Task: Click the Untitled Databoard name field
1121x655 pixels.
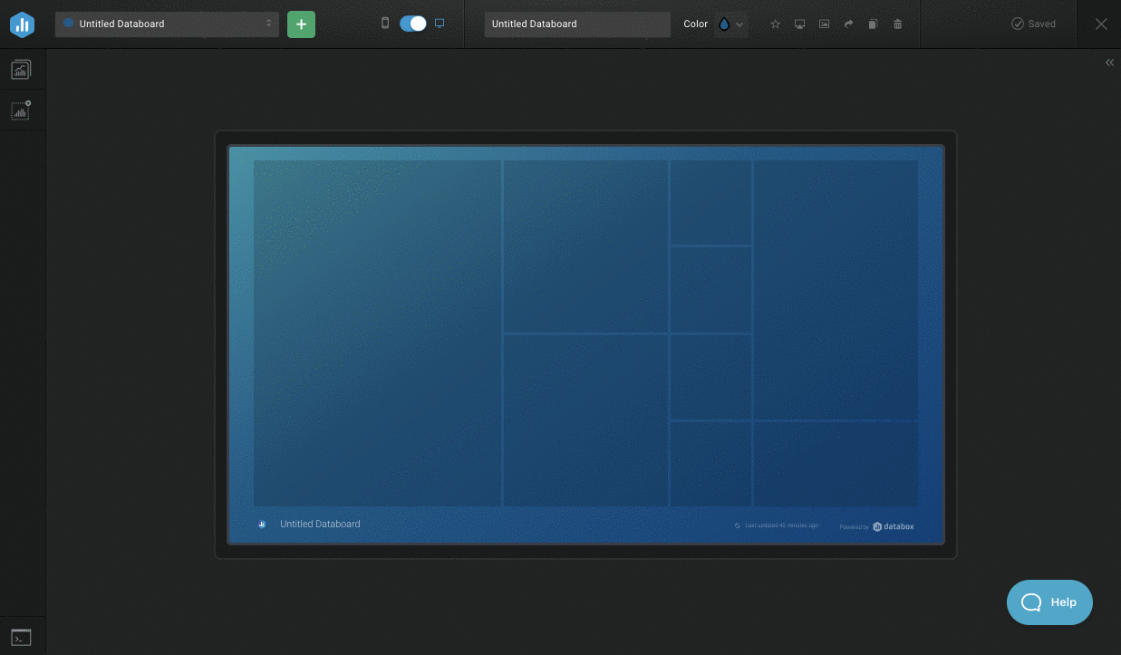Action: [x=576, y=24]
